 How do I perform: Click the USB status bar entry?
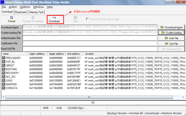tap(59, 108)
